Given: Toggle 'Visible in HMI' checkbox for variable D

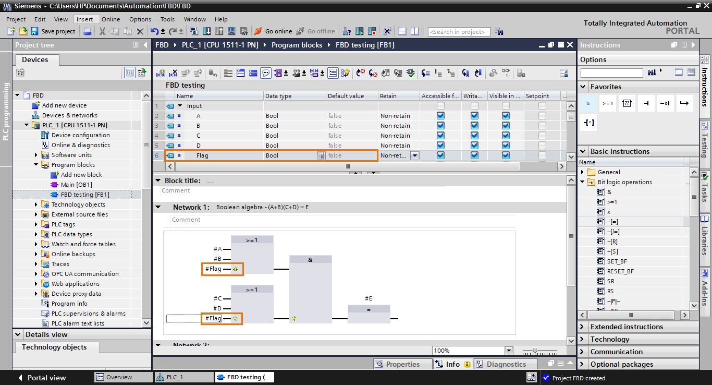Looking at the screenshot, I should (x=506, y=146).
